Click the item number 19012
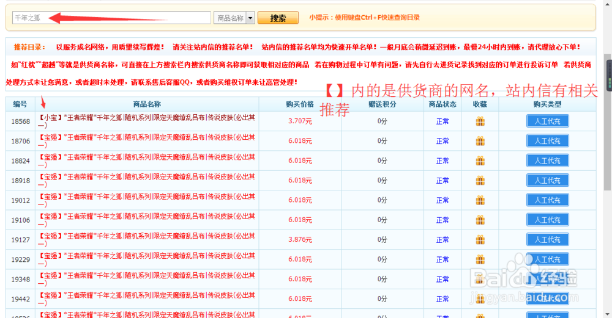Screen dimensions: 612x318 tap(20, 200)
